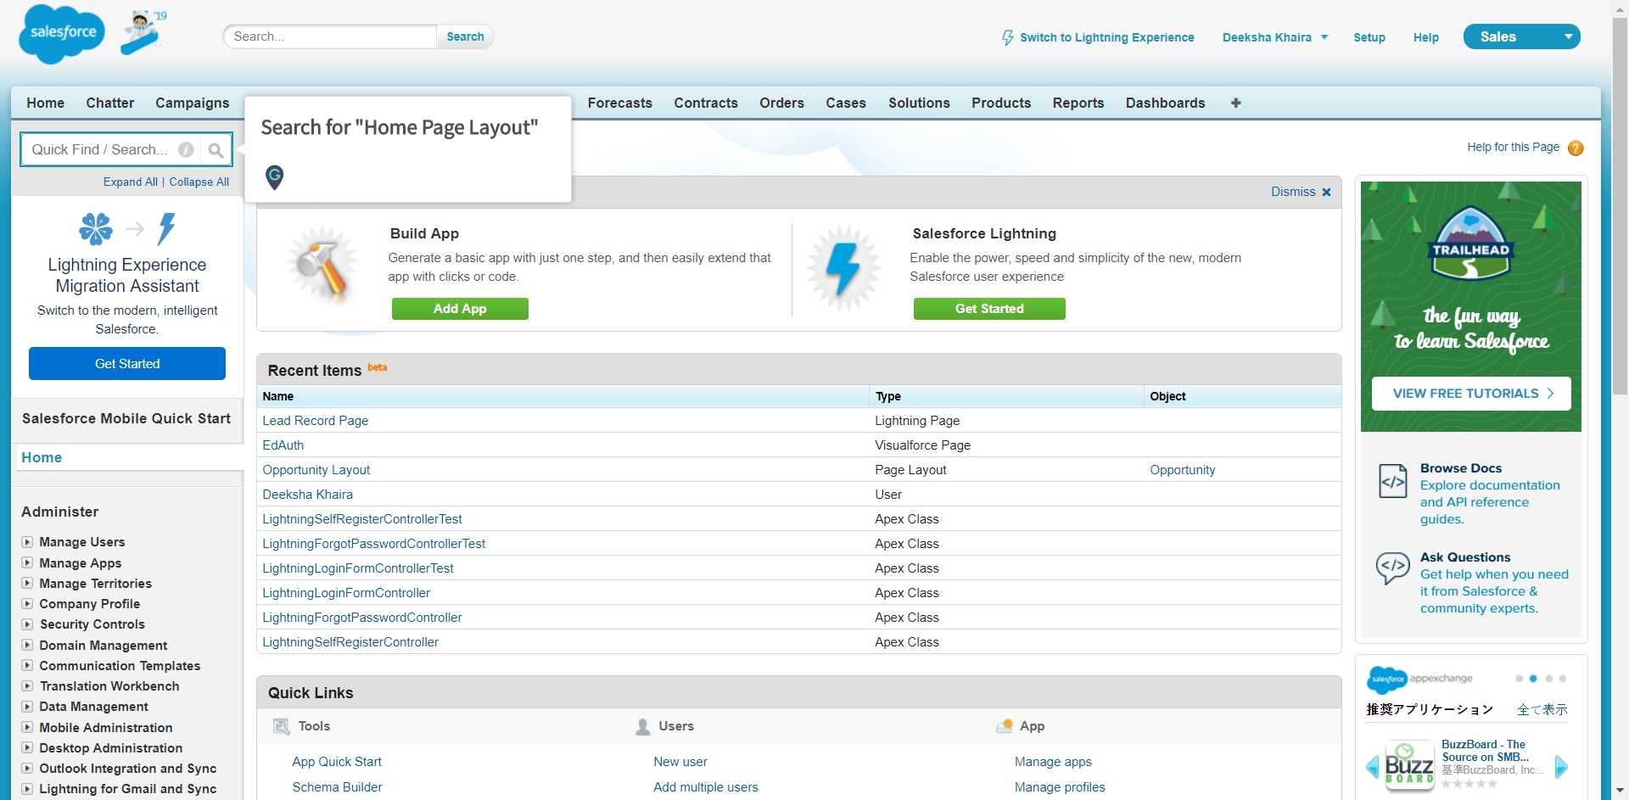The height and width of the screenshot is (800, 1629).
Task: Go to the Contracts tab
Action: point(706,103)
